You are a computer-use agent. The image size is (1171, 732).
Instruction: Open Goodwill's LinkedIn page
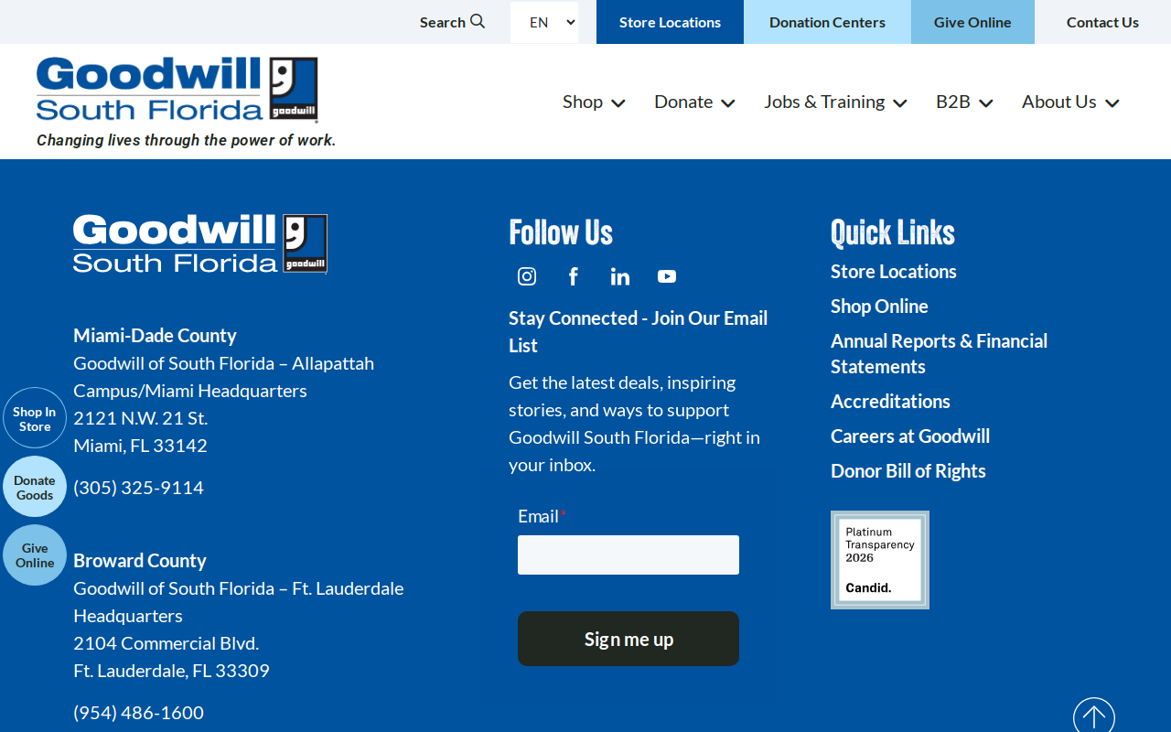[x=620, y=276]
